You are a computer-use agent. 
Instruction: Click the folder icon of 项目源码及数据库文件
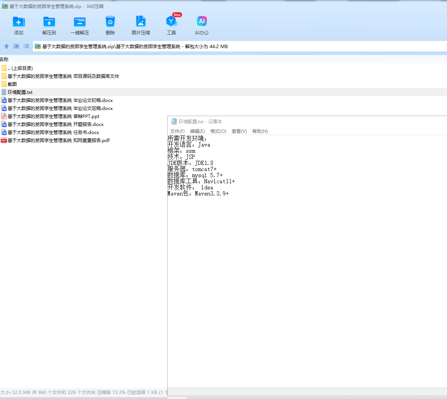[4, 76]
